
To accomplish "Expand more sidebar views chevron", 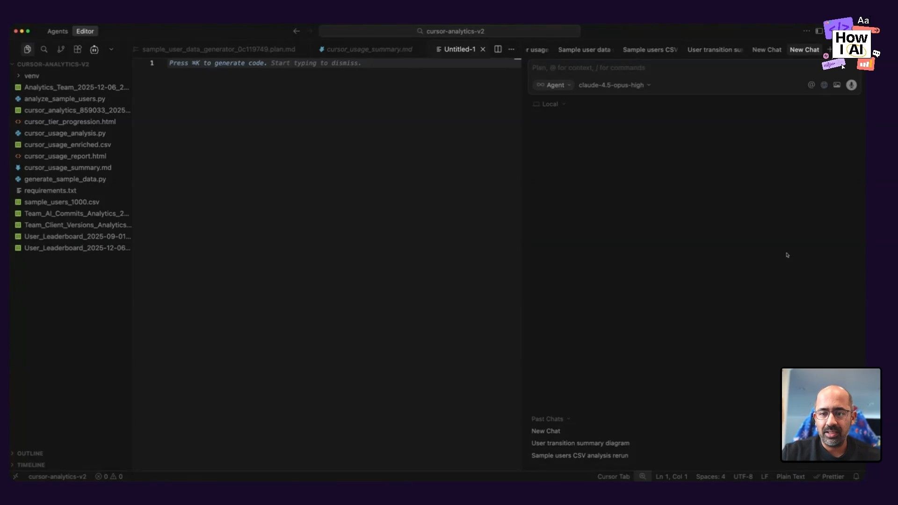I will [111, 49].
